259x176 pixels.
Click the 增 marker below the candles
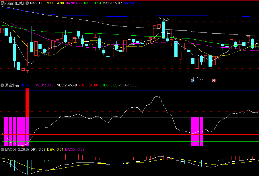214,81
